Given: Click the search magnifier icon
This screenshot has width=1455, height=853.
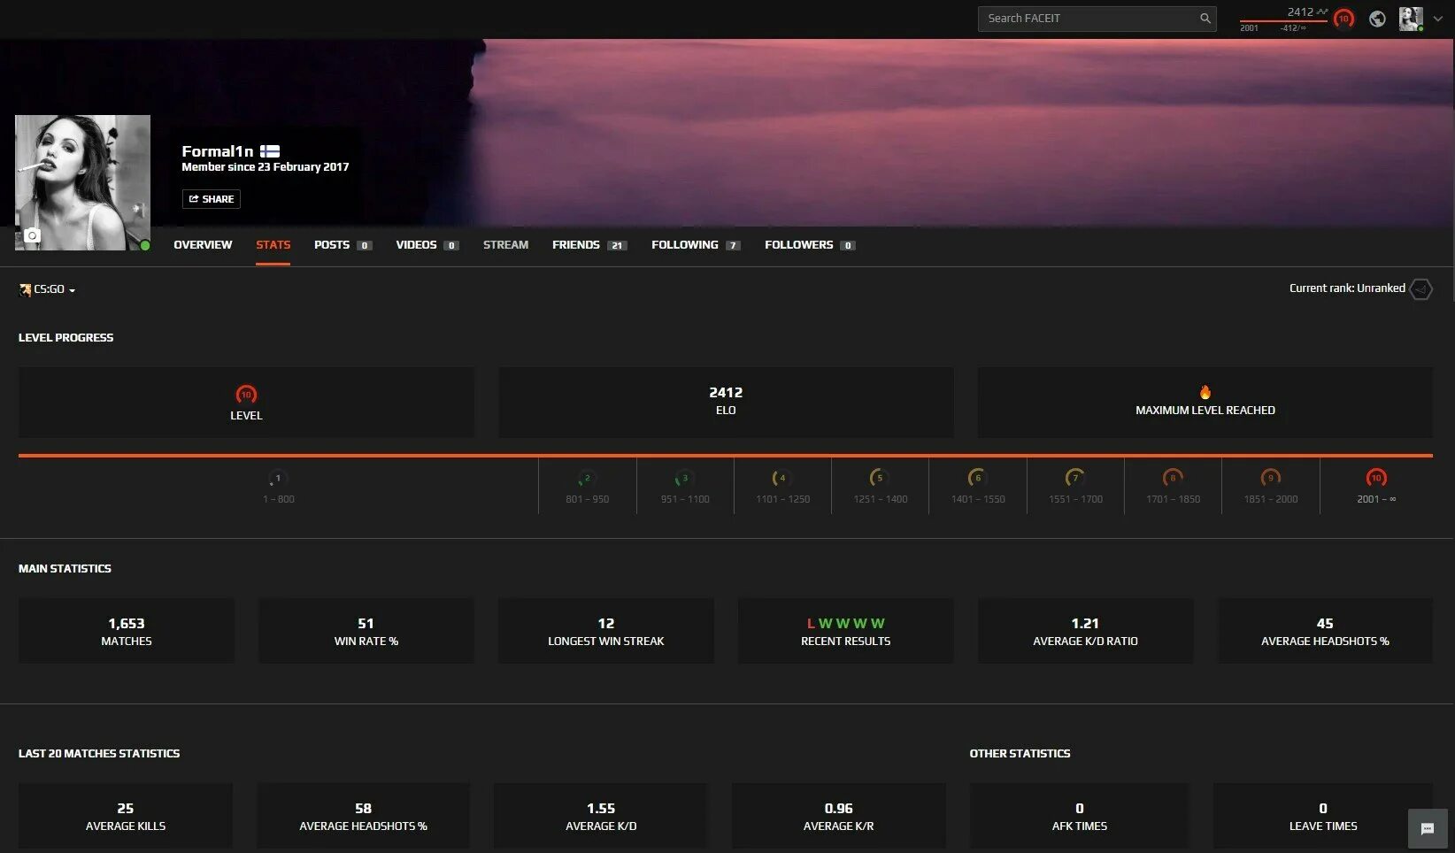Looking at the screenshot, I should pyautogui.click(x=1205, y=19).
